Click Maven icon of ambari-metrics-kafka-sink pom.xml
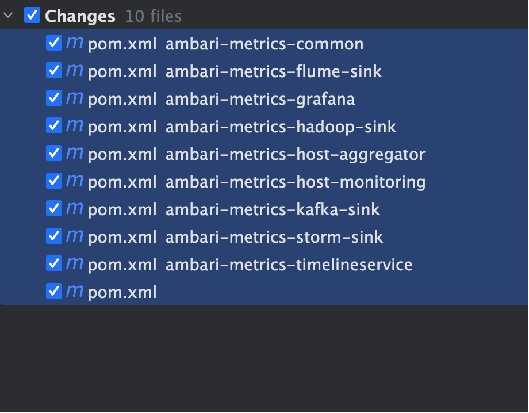This screenshot has height=413, width=529. click(75, 209)
